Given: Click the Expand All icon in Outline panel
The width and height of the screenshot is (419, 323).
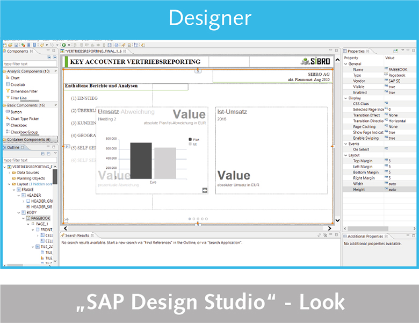Looking at the screenshot, I should [x=43, y=154].
